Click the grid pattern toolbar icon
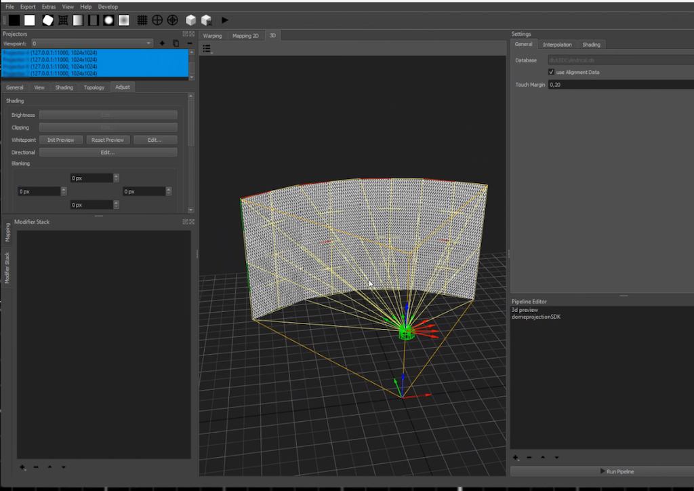The height and width of the screenshot is (491, 694). (142, 20)
